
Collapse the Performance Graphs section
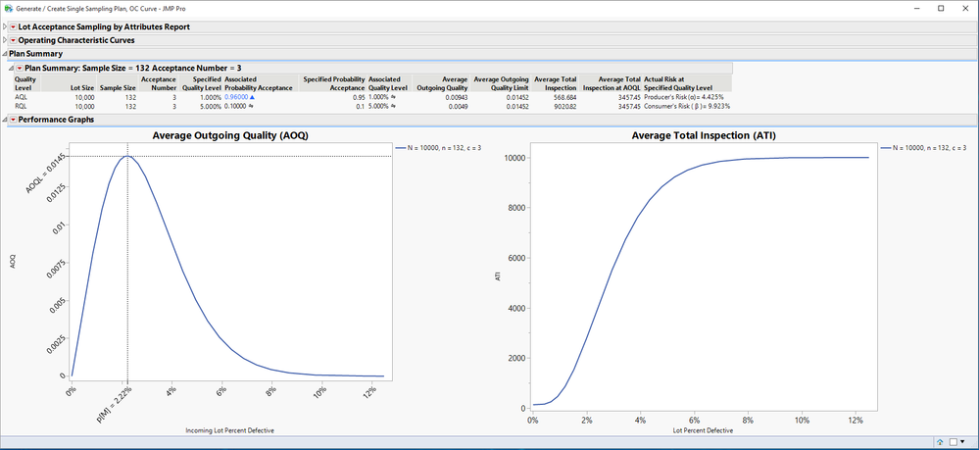click(x=5, y=120)
